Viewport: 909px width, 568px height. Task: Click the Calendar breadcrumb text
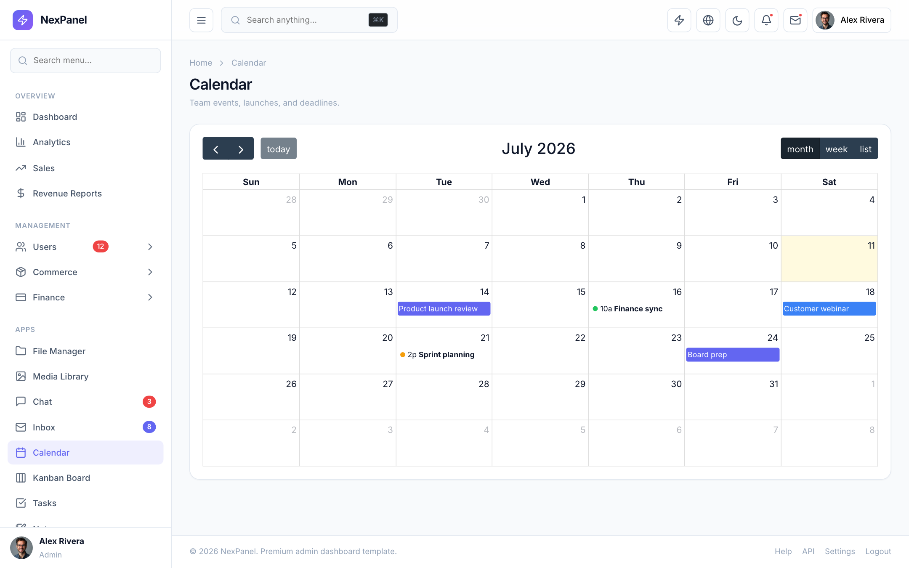coord(249,63)
